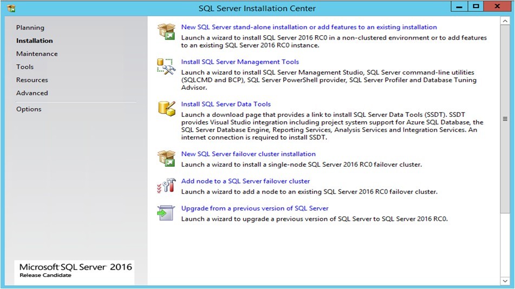Viewport: 515px width, 289px height.
Task: Maximize the Installation Center window
Action: 476,6
